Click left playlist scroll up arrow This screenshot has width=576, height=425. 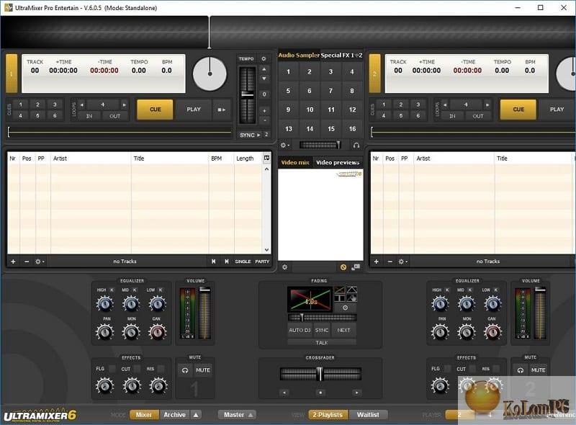point(266,169)
